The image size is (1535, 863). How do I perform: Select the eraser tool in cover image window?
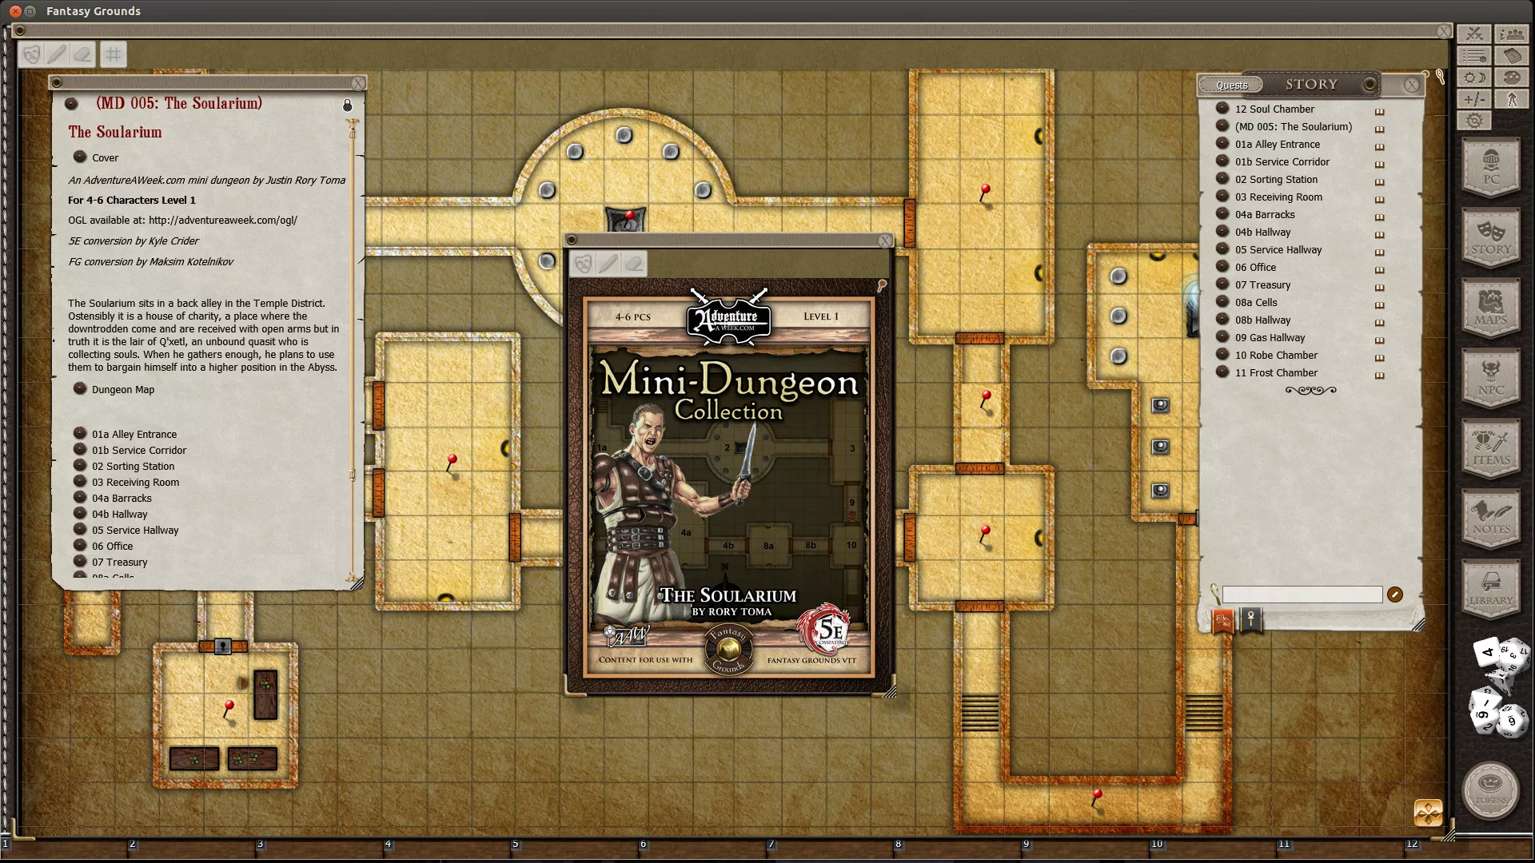(634, 264)
